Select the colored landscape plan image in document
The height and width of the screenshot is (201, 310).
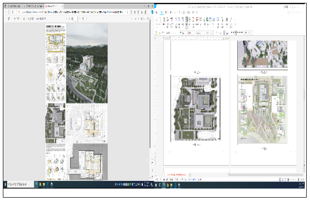tap(263, 110)
